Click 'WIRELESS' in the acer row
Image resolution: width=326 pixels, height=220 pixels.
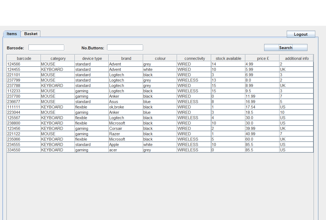click(x=194, y=150)
